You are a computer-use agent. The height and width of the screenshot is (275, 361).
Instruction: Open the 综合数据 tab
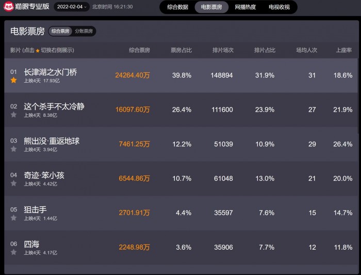pos(178,7)
